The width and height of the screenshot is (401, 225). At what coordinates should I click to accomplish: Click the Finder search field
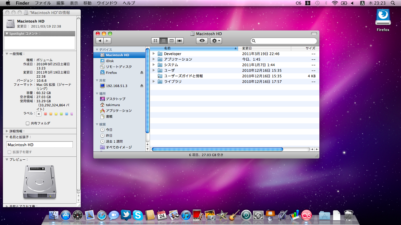[284, 41]
